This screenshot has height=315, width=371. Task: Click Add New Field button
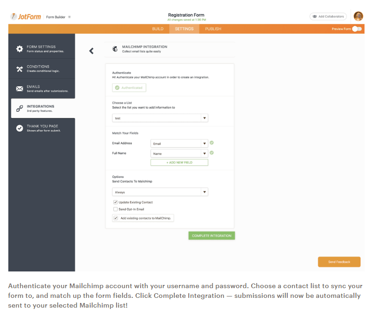(179, 163)
